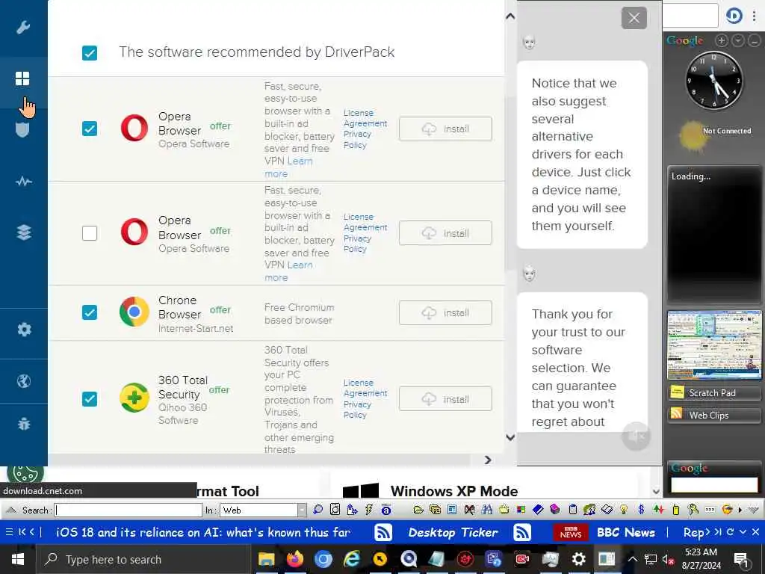Uncheck the Chrone Browser checkbox
This screenshot has width=765, height=574.
click(x=90, y=312)
